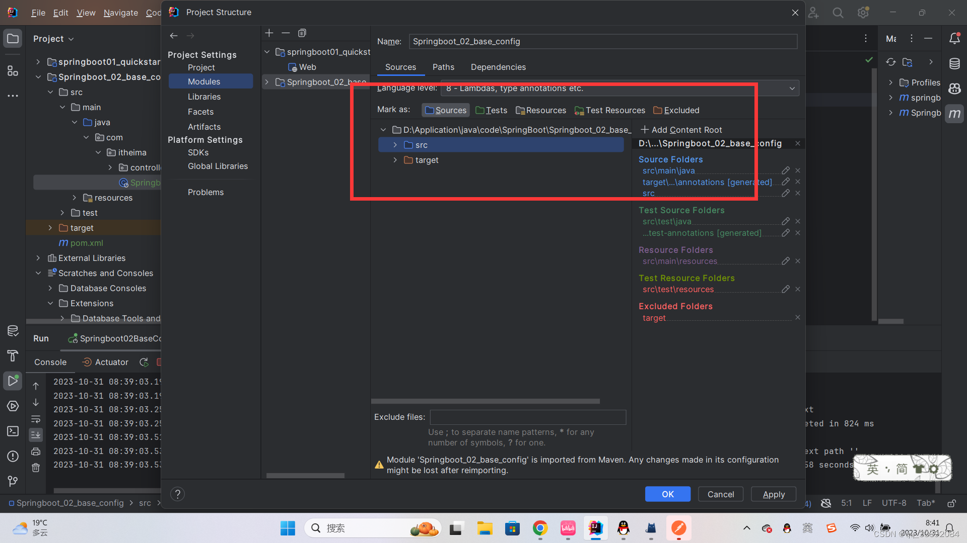Screen dimensions: 967x543
Task: Click the back navigation arrow
Action: (x=174, y=36)
